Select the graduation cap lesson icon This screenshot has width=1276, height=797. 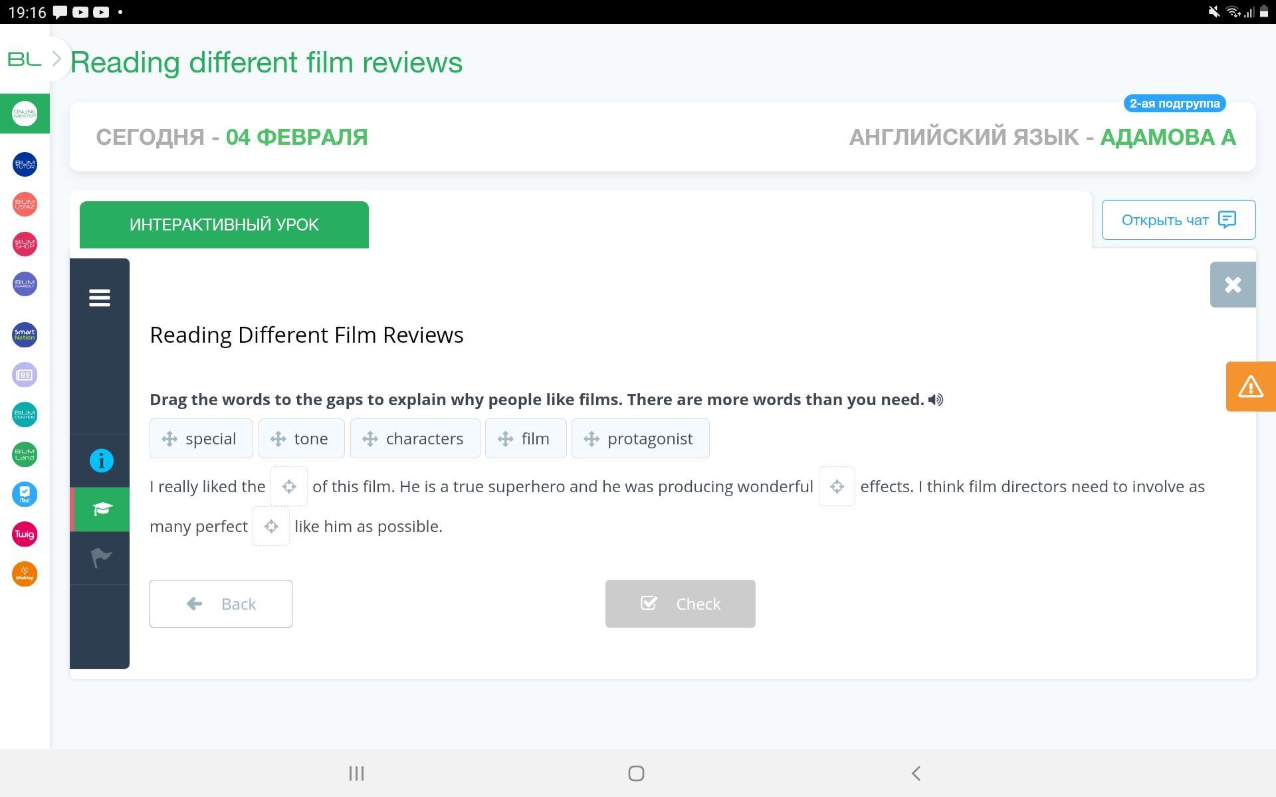(x=101, y=509)
